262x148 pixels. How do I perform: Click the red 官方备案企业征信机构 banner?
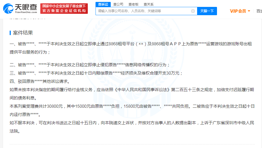coord(64,9)
